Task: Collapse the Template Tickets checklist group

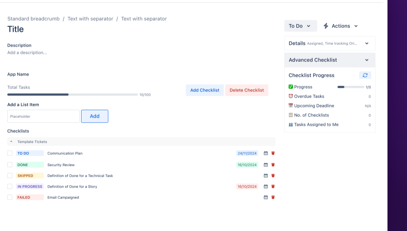Action: click(11, 142)
